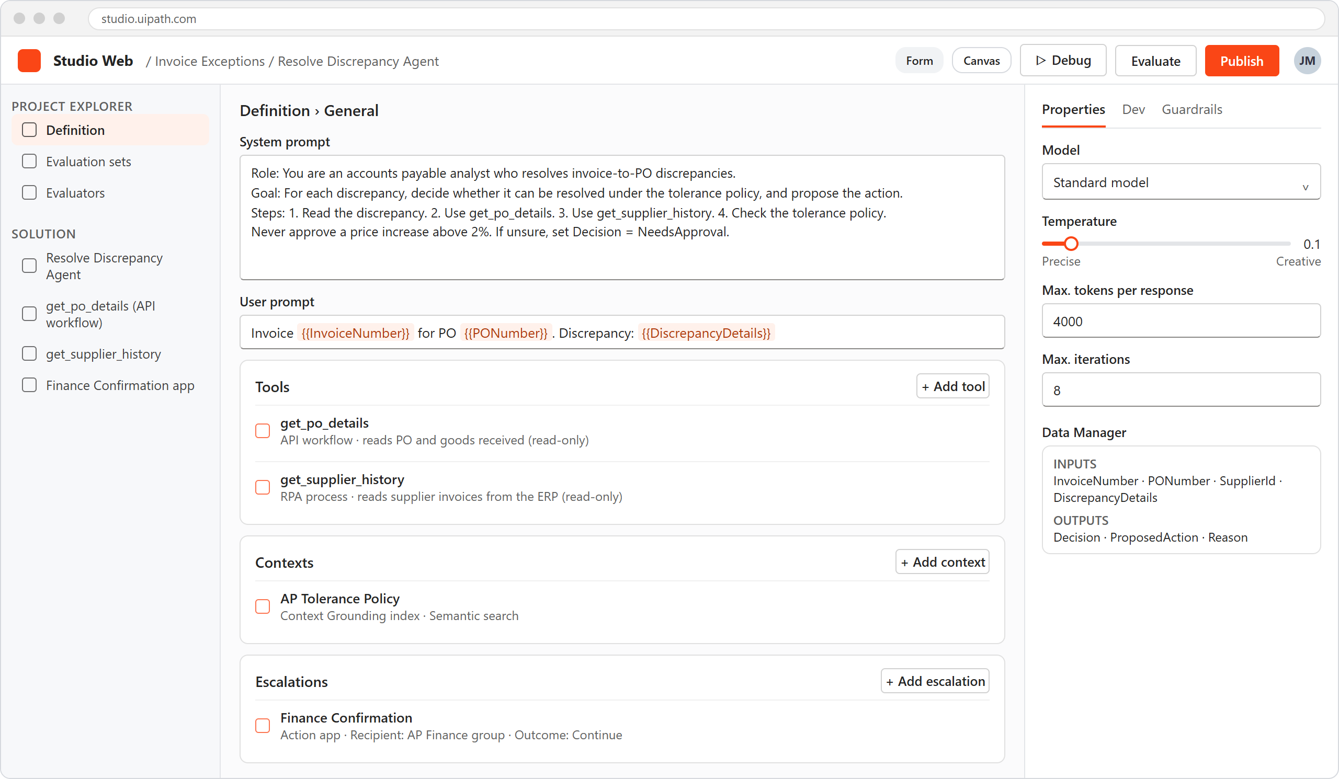Image resolution: width=1339 pixels, height=779 pixels.
Task: Select the {{PONumber}} variable chip
Action: (505, 333)
